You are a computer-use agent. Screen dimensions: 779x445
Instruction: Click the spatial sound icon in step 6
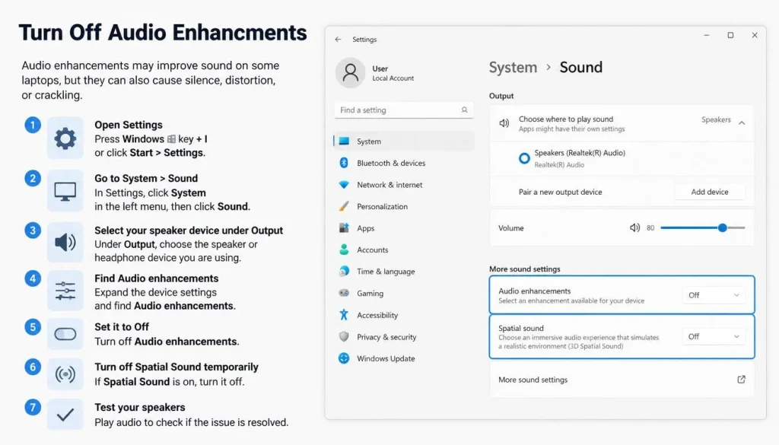coord(65,374)
